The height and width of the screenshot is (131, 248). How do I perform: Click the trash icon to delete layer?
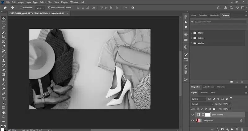coord(242,129)
